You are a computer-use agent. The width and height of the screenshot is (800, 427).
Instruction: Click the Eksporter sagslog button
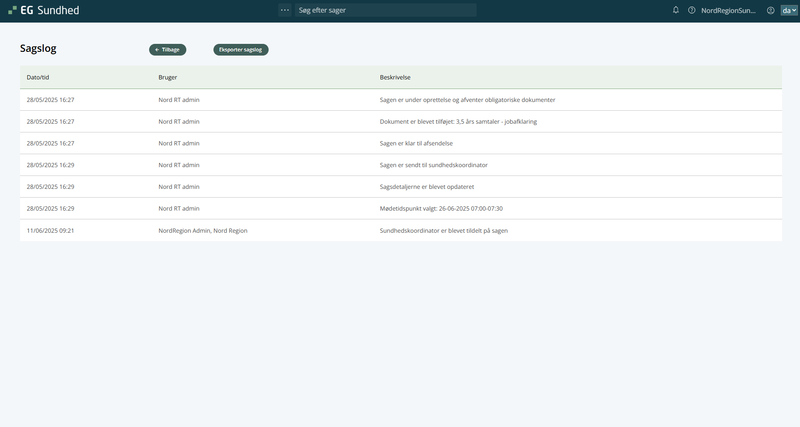point(241,50)
